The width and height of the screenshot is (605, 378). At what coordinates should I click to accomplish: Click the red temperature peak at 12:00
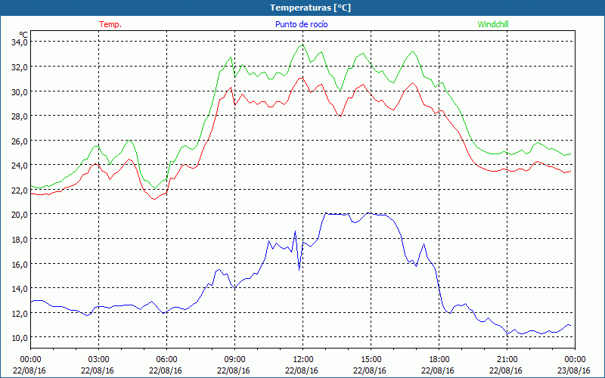(301, 78)
